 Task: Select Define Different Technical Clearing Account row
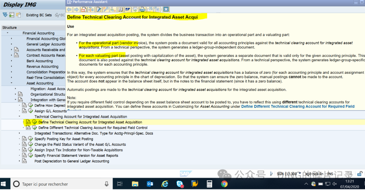pyautogui.click(x=93, y=128)
